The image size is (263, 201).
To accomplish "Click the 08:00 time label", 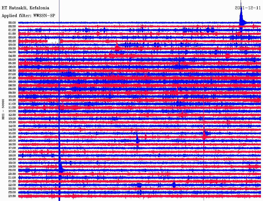I will click(12, 82).
